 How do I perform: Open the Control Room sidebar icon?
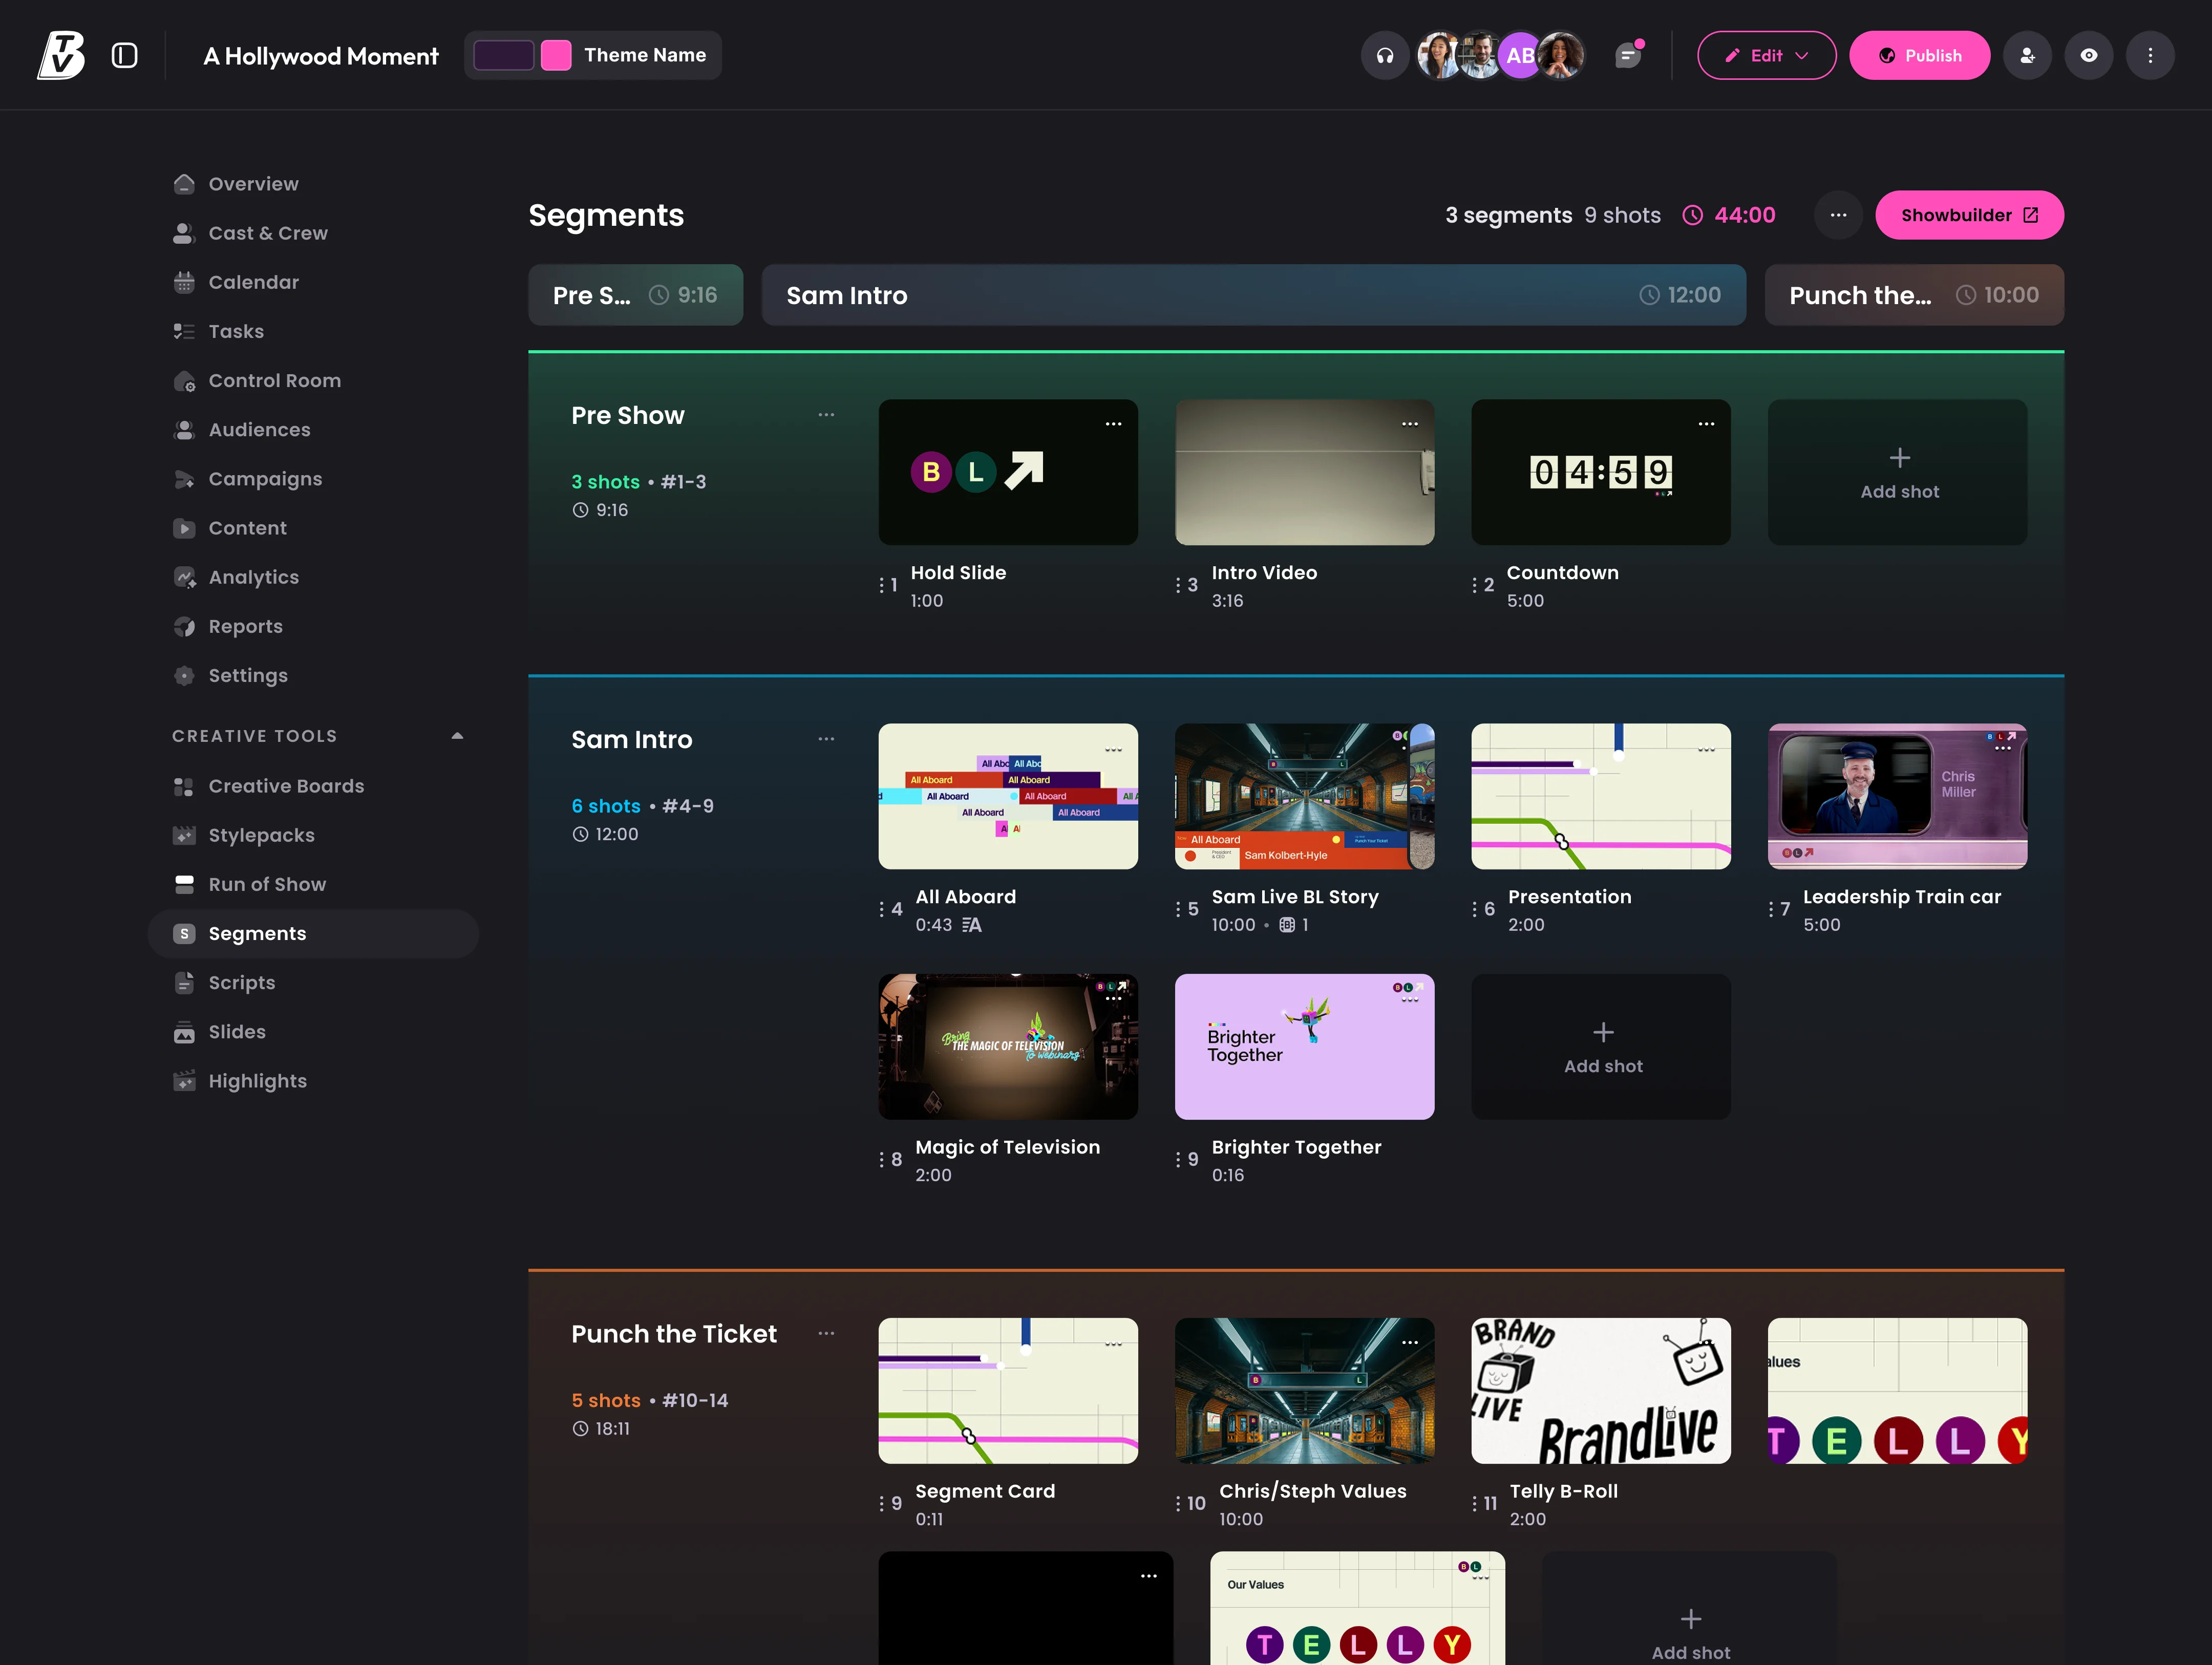[x=184, y=381]
